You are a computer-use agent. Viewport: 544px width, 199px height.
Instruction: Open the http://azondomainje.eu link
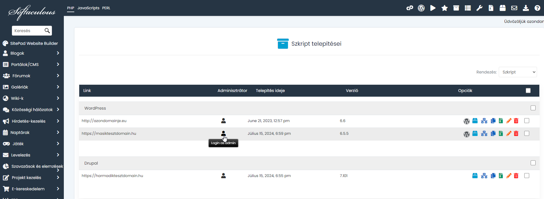(104, 121)
